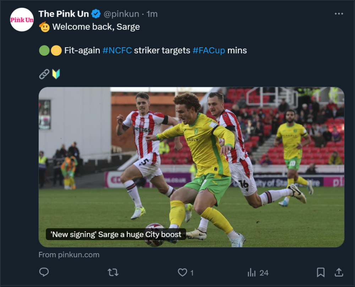Screen dimensions: 355x287
Task: Click the 'New signing' Sarge headline caption
Action: point(116,234)
